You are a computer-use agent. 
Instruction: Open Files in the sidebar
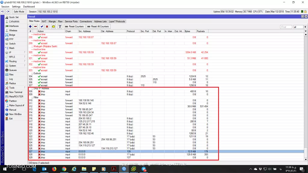pos(11,74)
